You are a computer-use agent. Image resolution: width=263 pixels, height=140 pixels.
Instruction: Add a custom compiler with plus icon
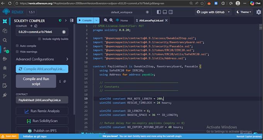coord(31,26)
